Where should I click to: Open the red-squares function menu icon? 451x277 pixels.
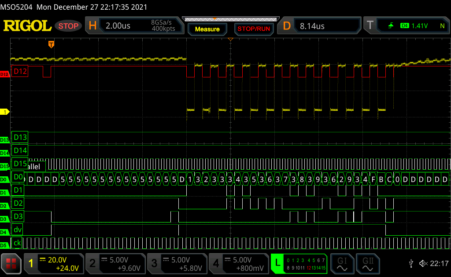11,263
